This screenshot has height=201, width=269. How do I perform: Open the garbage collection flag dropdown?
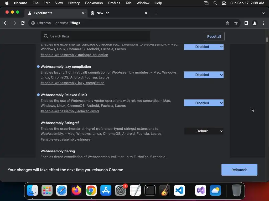click(204, 47)
